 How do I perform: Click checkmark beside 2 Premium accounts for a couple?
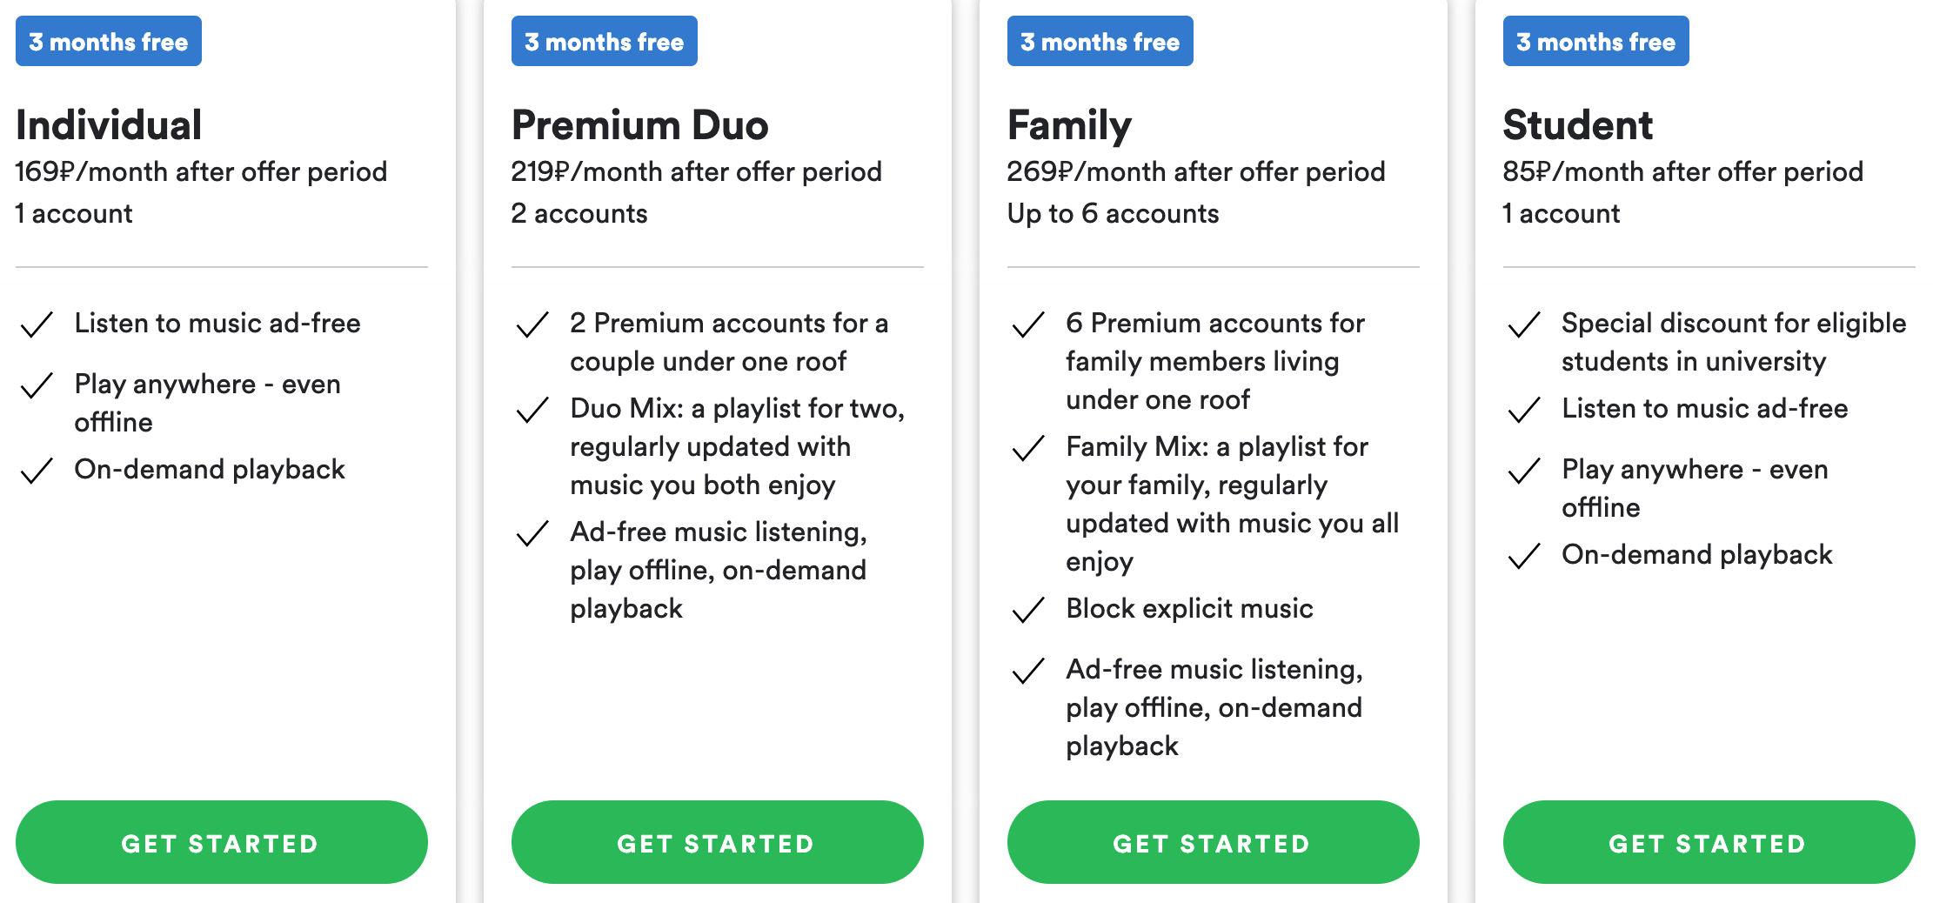(x=532, y=324)
